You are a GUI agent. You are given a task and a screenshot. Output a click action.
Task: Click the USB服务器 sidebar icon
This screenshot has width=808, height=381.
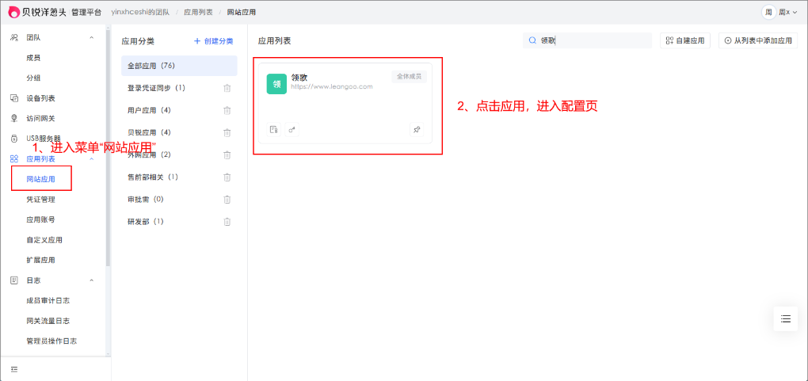(x=14, y=138)
